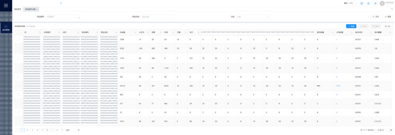This screenshot has width=395, height=135.
Task: Sort by the 快手 column
Action: point(198,32)
